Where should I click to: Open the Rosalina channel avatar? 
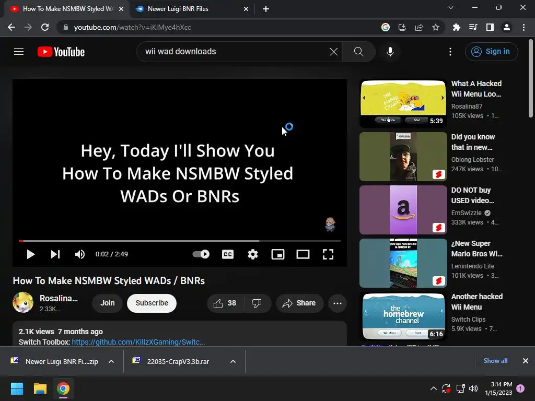23,302
